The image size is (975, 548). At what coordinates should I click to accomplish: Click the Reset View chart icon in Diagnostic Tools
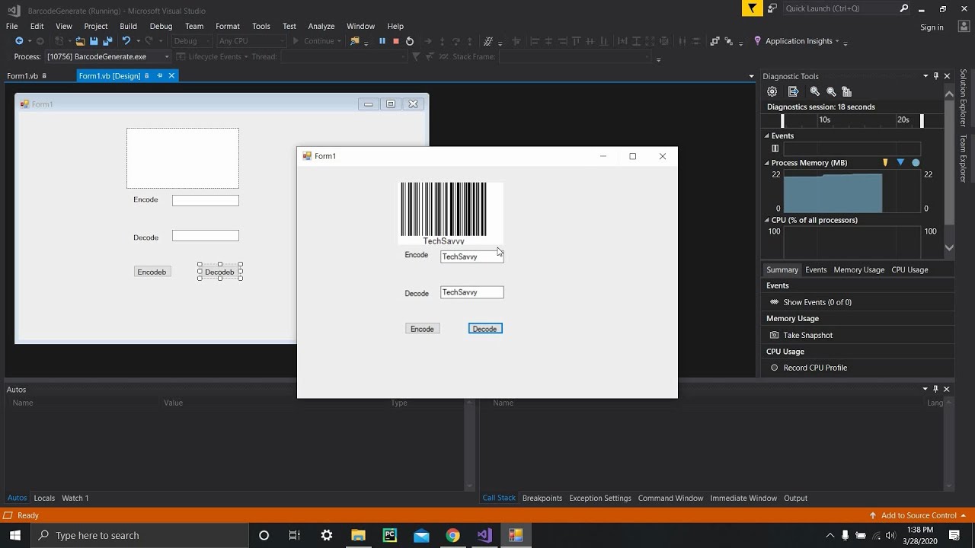pyautogui.click(x=847, y=91)
